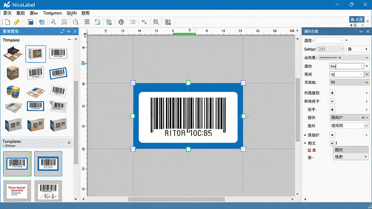Click the input field containing '0'

coord(347,74)
